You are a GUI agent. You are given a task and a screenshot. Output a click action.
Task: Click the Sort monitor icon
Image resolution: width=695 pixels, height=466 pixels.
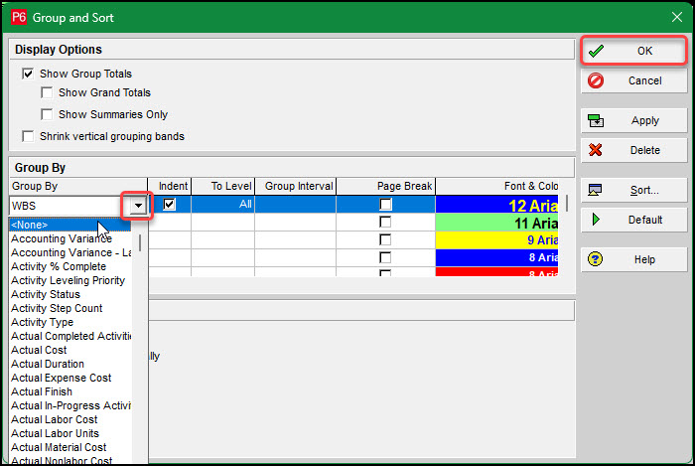click(x=595, y=190)
